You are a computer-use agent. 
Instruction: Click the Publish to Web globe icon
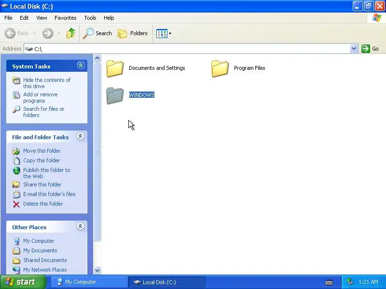[x=16, y=171]
